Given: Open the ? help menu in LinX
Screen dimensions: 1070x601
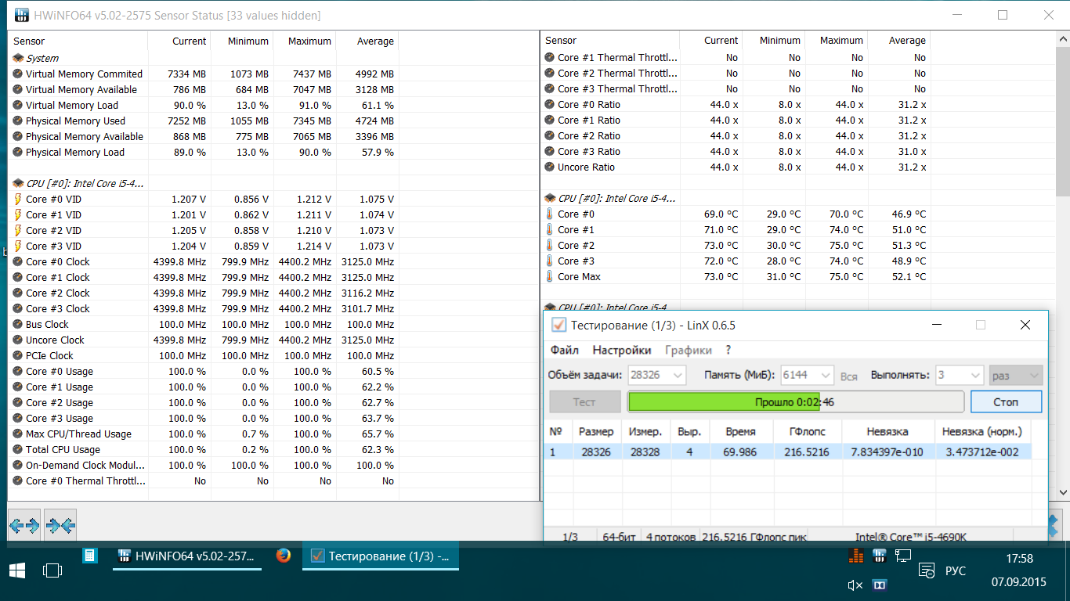Looking at the screenshot, I should 728,350.
